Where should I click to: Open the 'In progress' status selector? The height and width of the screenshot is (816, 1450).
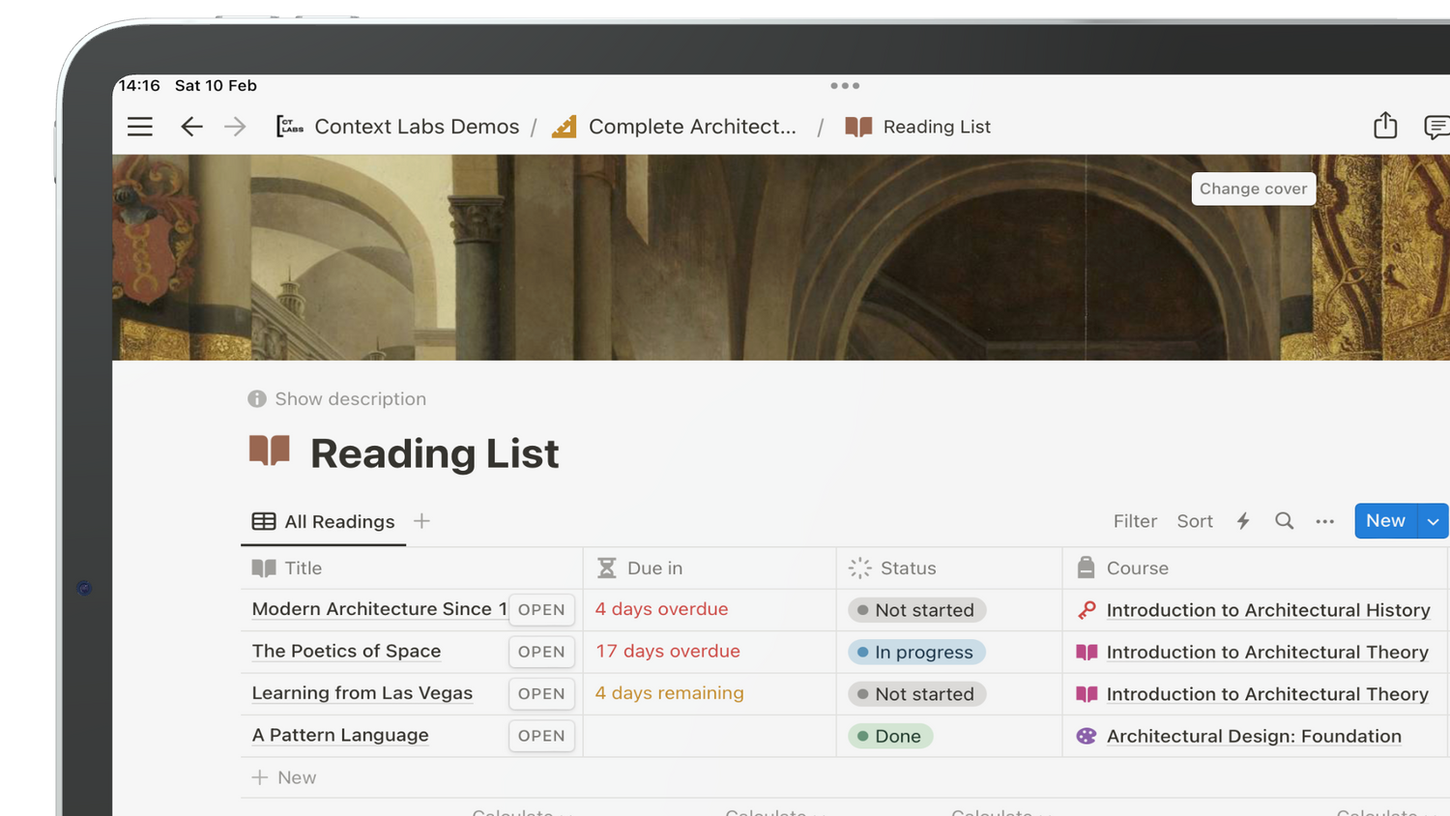pyautogui.click(x=916, y=653)
